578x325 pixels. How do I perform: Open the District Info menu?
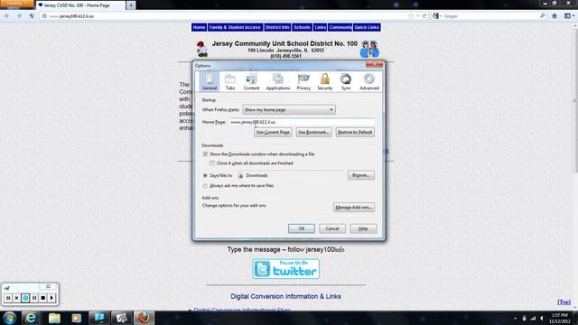pos(277,27)
